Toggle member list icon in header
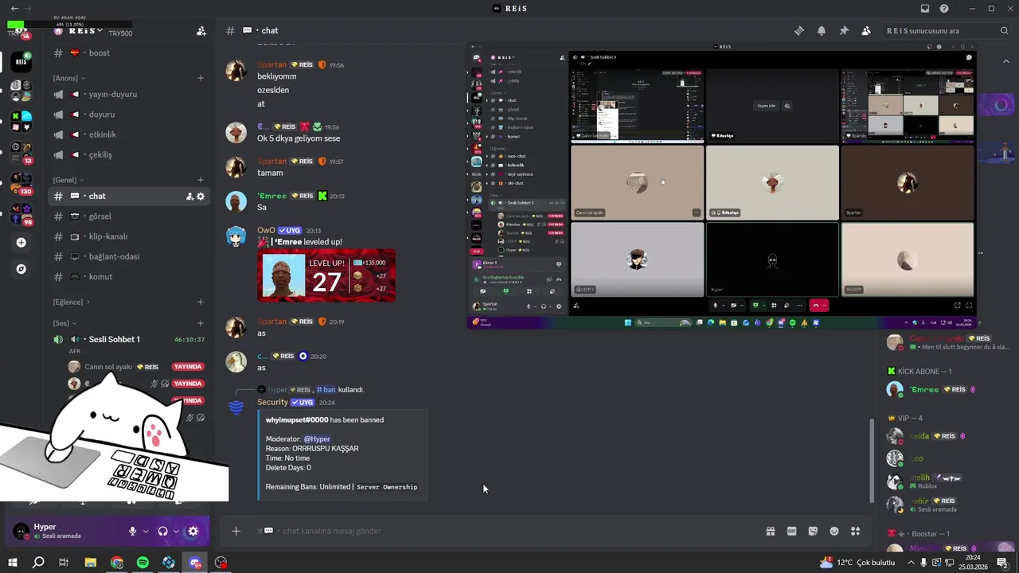This screenshot has height=573, width=1019. click(x=866, y=31)
